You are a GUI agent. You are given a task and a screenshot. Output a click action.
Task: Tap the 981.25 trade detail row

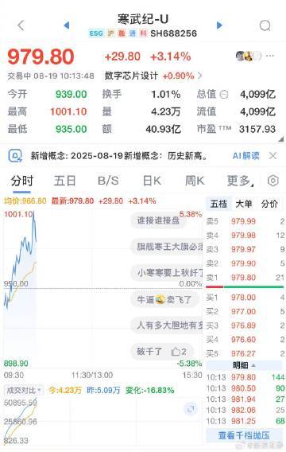pyautogui.click(x=245, y=421)
